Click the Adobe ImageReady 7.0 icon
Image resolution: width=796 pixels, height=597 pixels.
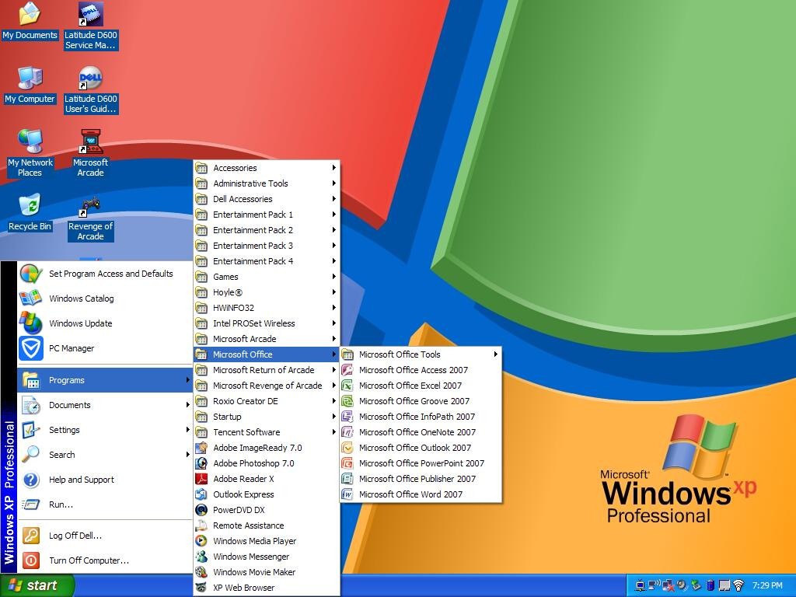pos(201,448)
